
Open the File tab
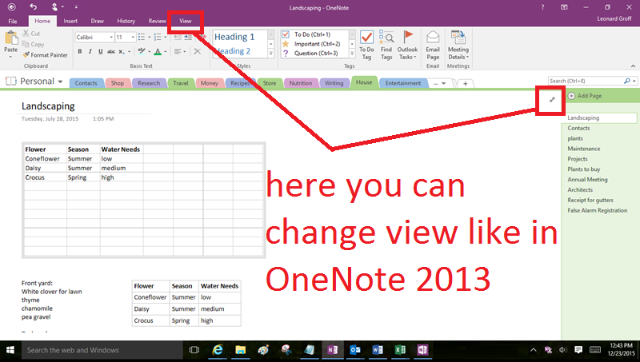pyautogui.click(x=13, y=22)
